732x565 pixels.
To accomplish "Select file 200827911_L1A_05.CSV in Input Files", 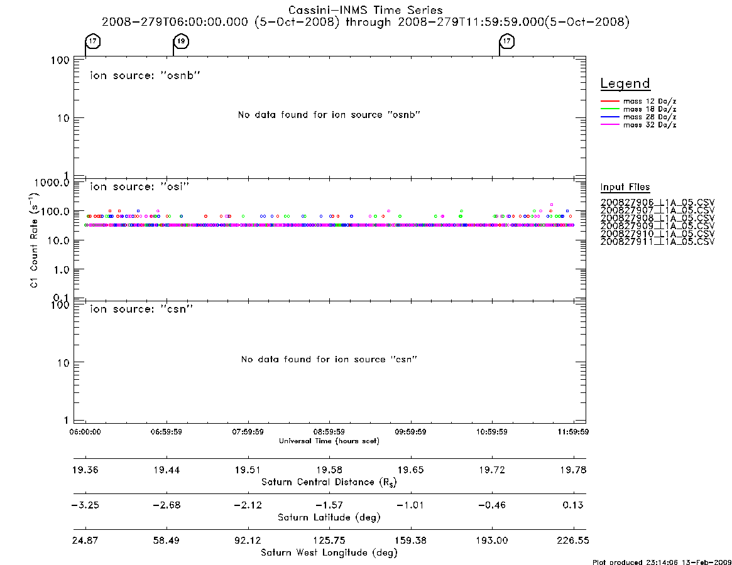I will coord(657,242).
